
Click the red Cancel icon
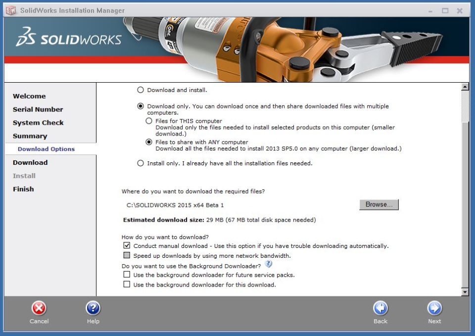click(x=39, y=308)
